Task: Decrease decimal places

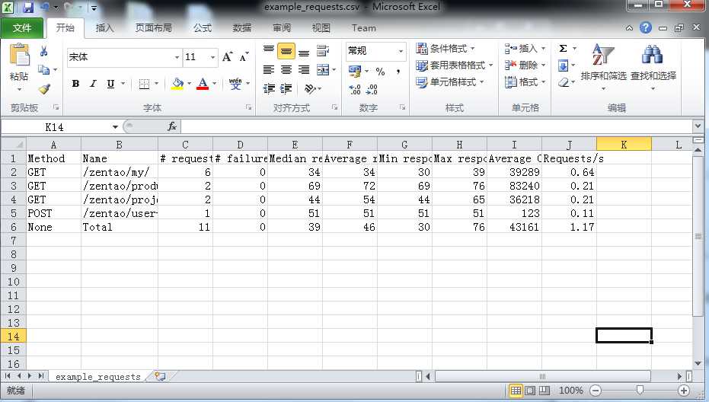Action: (x=372, y=89)
